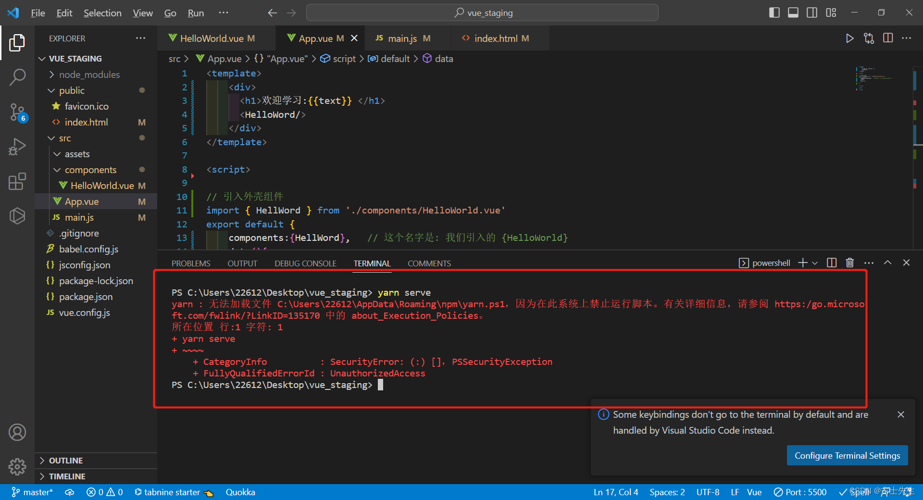Click Synchronize Changes cloud icon in status bar
Image resolution: width=923 pixels, height=500 pixels.
point(70,492)
